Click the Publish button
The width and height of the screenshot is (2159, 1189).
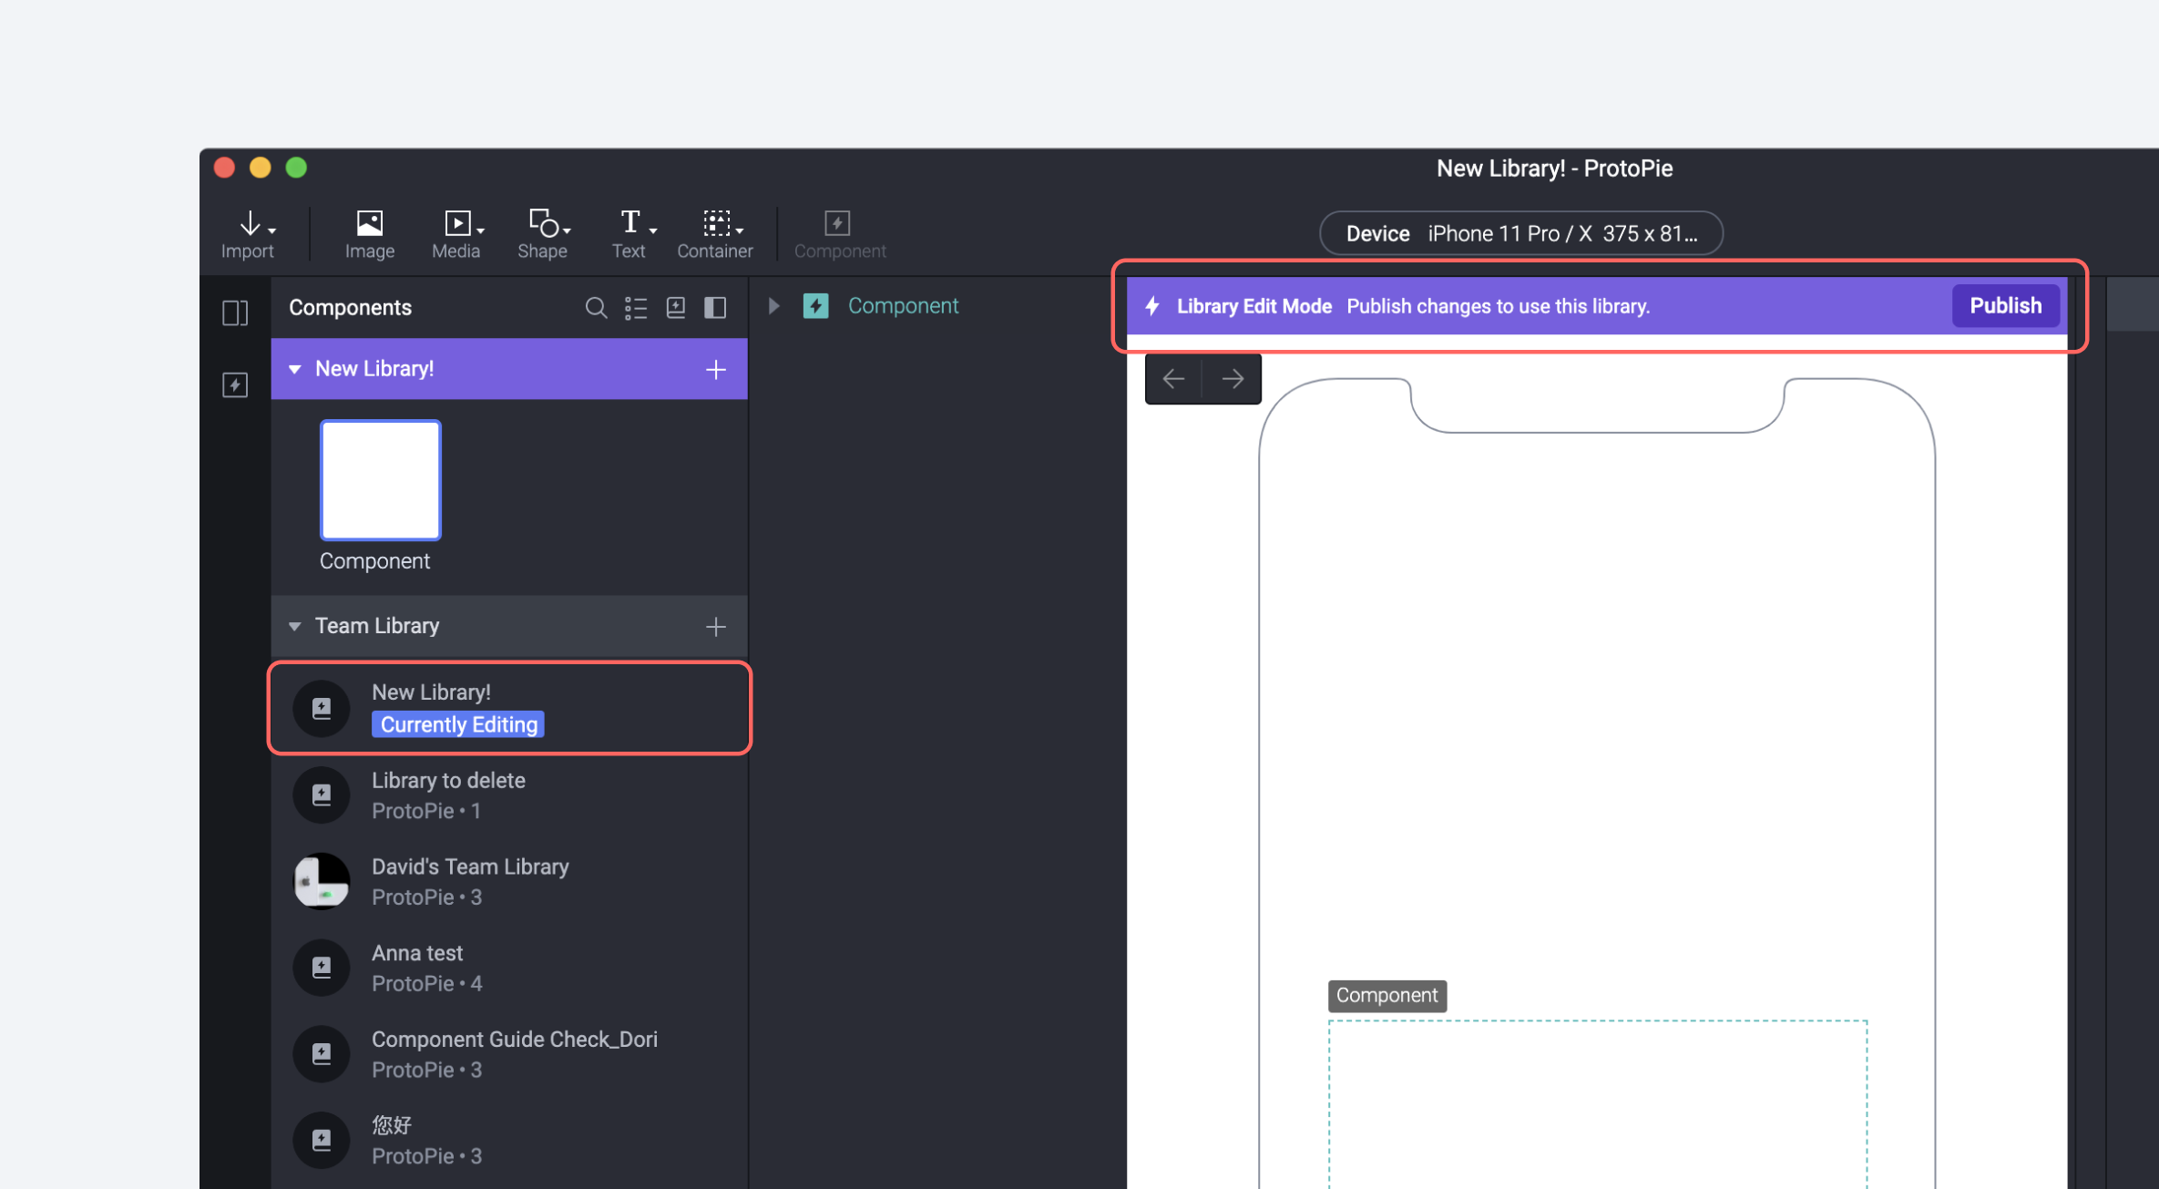[2005, 306]
